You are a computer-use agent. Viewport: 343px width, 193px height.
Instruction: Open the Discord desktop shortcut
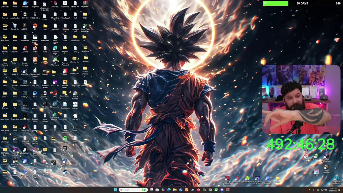tap(25, 162)
